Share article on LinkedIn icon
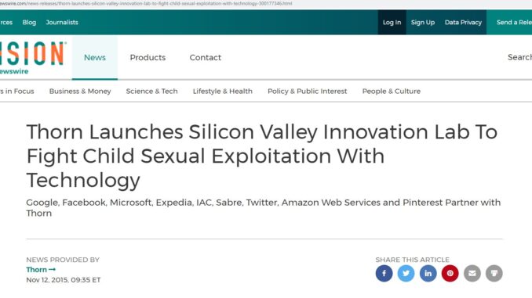Screen dimensions: 532x298 428,273
